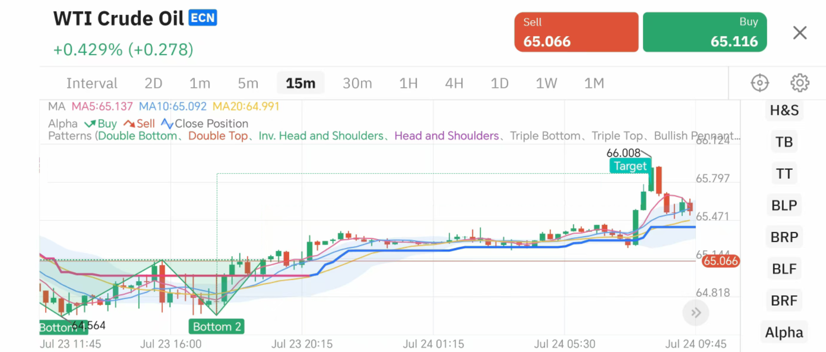Switch to the 1H interval
This screenshot has width=826, height=352.
[408, 83]
